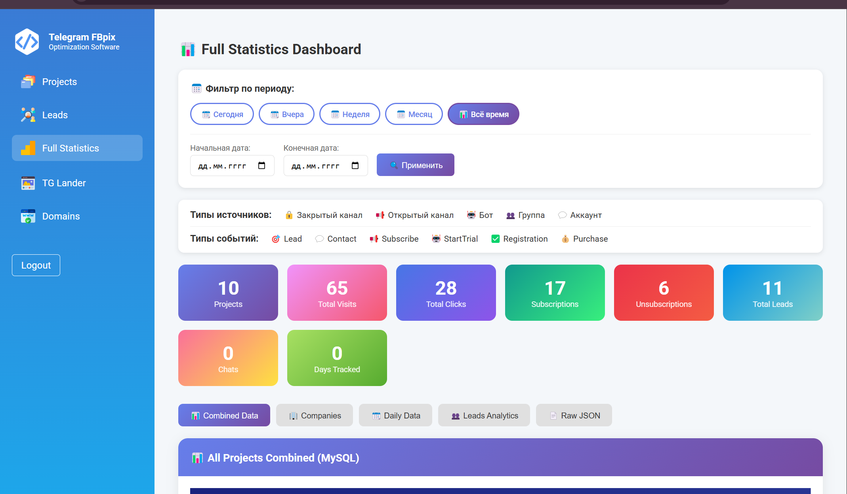Open calendar picker for Конечная дата

355,165
